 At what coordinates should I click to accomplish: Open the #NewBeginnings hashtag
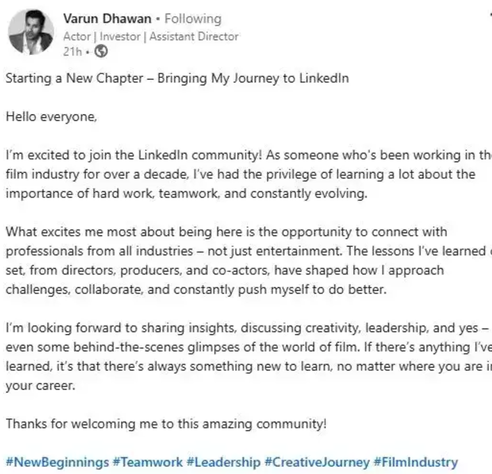[x=56, y=462]
